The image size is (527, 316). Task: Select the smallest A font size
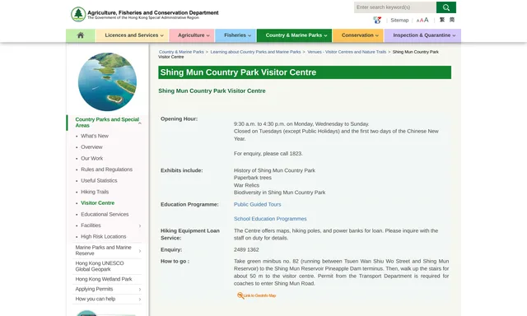417,21
